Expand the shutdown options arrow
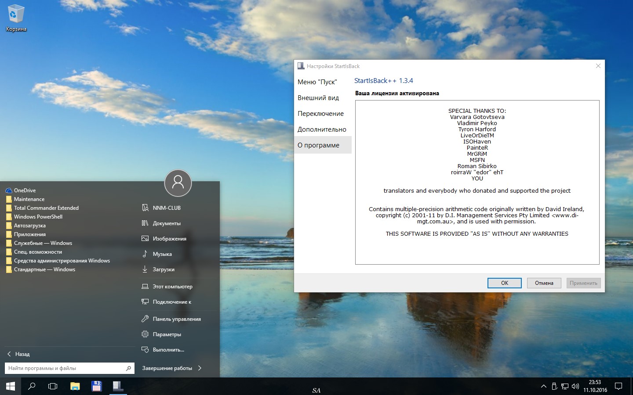 coord(200,368)
